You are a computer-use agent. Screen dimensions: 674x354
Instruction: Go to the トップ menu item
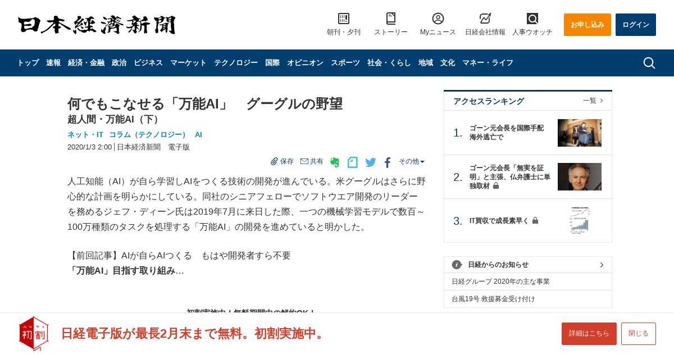click(28, 63)
